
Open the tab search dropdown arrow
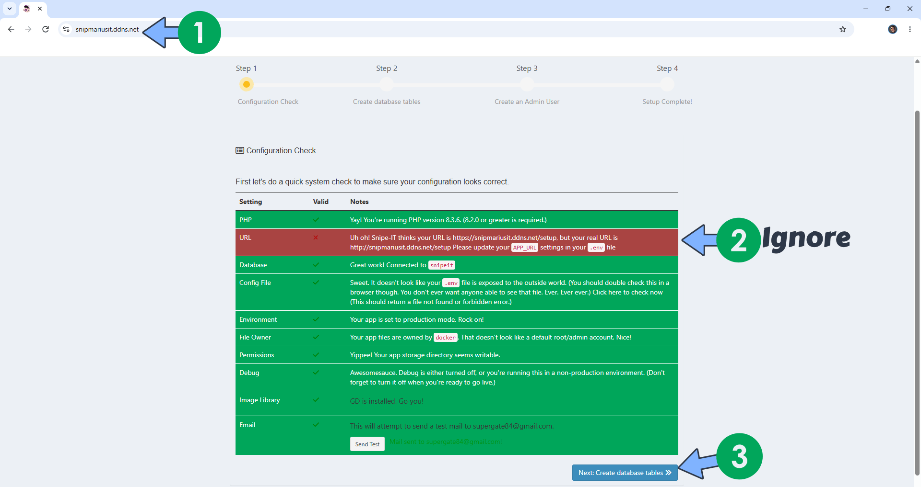[x=10, y=9]
